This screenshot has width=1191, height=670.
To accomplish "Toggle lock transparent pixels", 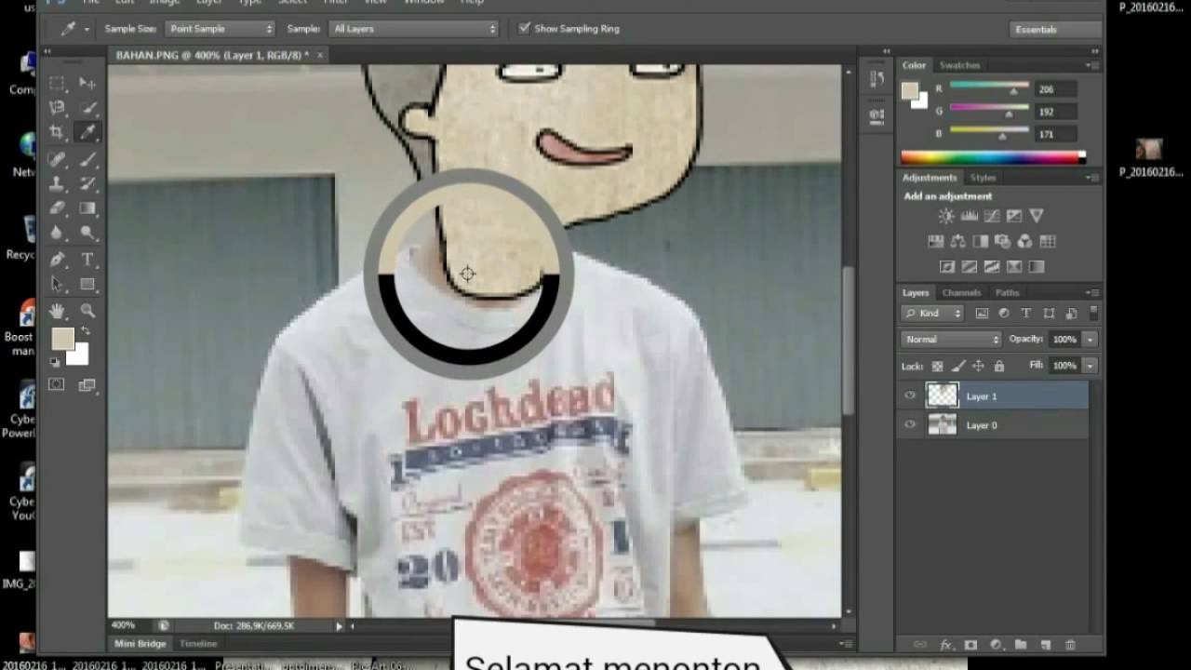I will tap(937, 367).
